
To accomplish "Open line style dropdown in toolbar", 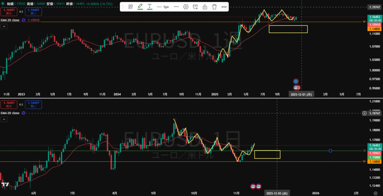I will pos(176,7).
